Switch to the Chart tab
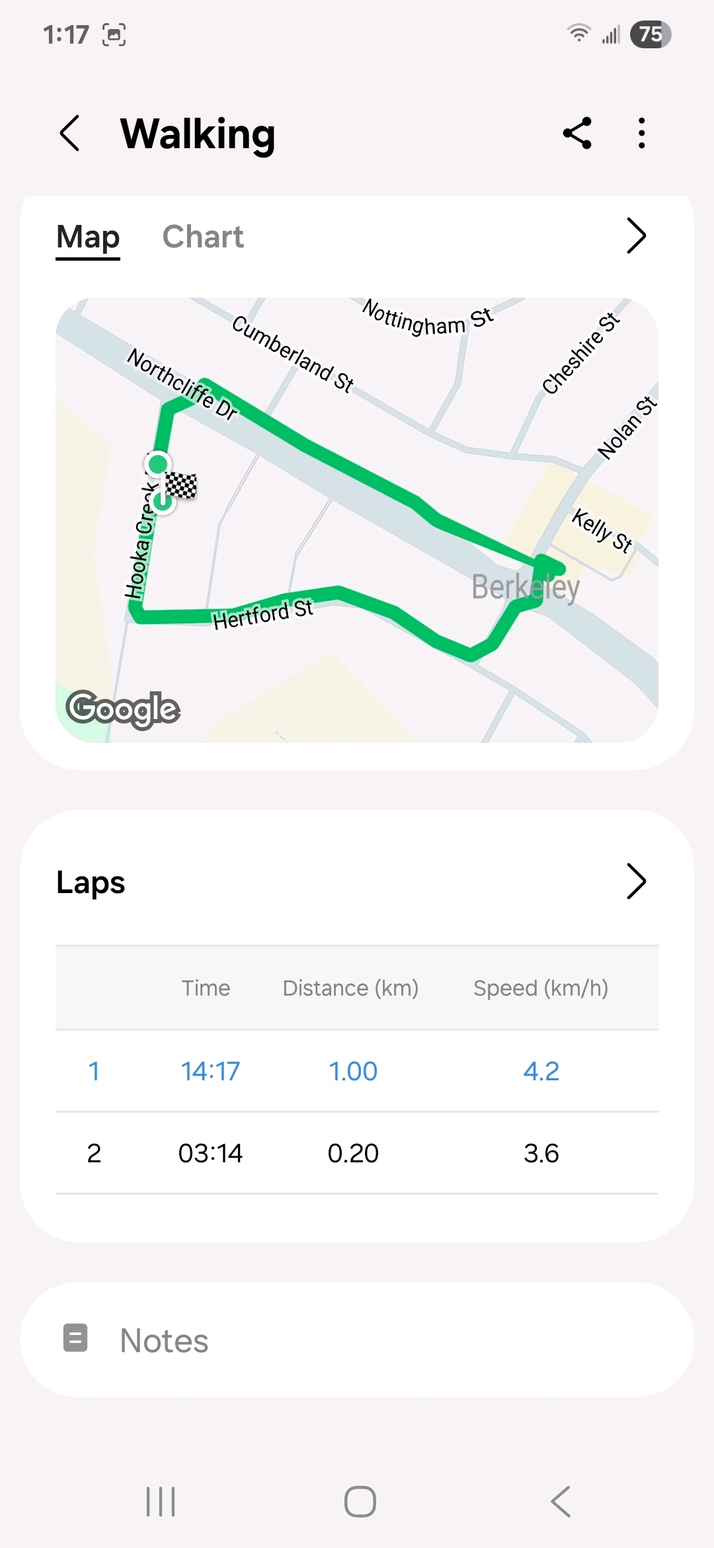The width and height of the screenshot is (714, 1548). pos(203,237)
